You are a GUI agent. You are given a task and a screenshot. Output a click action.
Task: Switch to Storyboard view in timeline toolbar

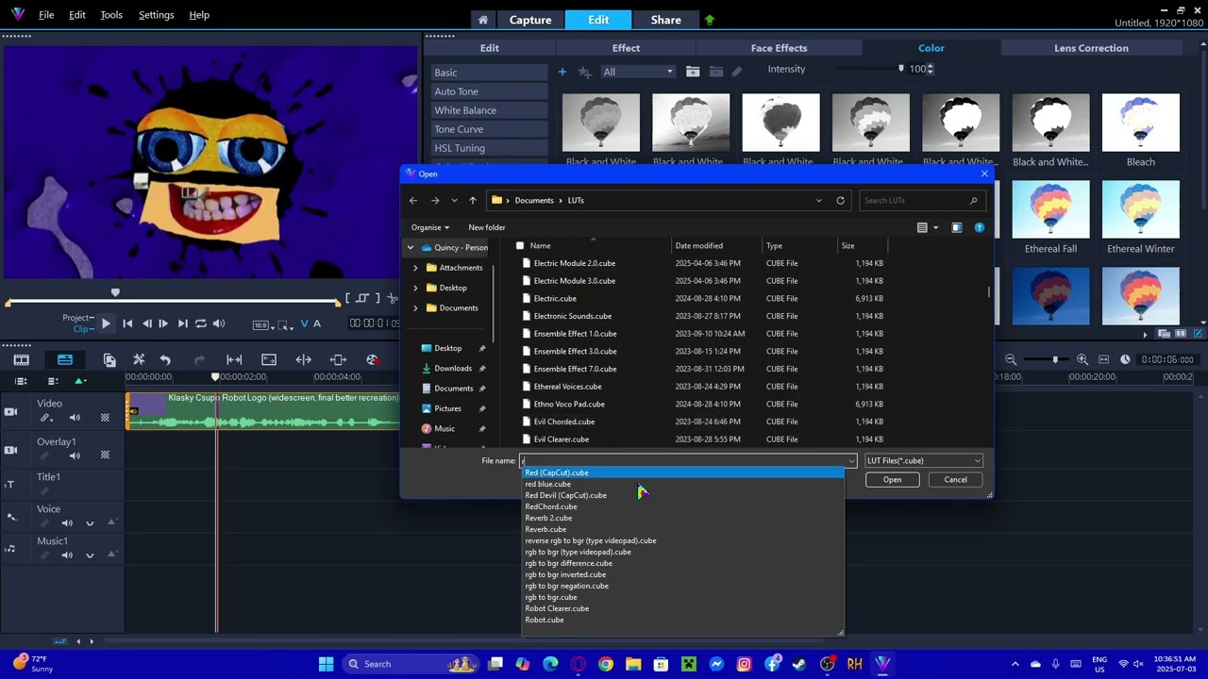[21, 359]
